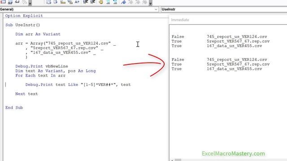This screenshot has height=161, width=287.
Task: Go to Next Bookmark icon
Action: pyautogui.click(x=130, y=2)
